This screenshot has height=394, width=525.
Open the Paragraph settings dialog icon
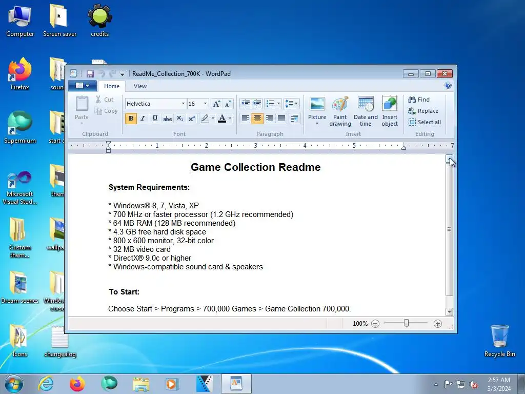[295, 119]
